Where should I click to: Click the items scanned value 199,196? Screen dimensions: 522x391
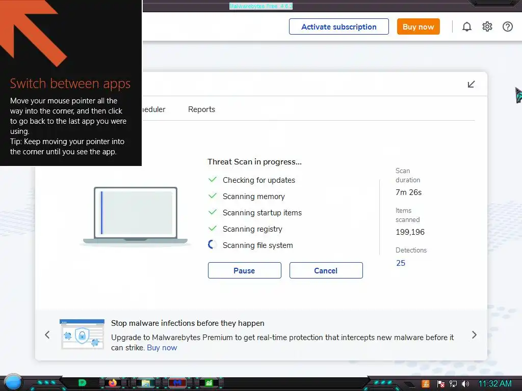(x=410, y=232)
